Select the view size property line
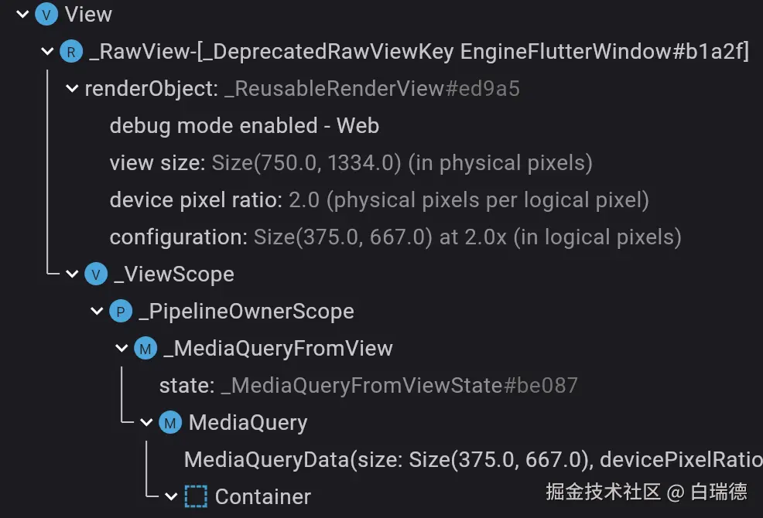This screenshot has height=518, width=763. click(351, 163)
